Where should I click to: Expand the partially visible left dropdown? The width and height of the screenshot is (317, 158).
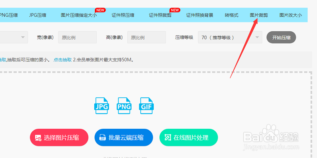click(x=14, y=37)
